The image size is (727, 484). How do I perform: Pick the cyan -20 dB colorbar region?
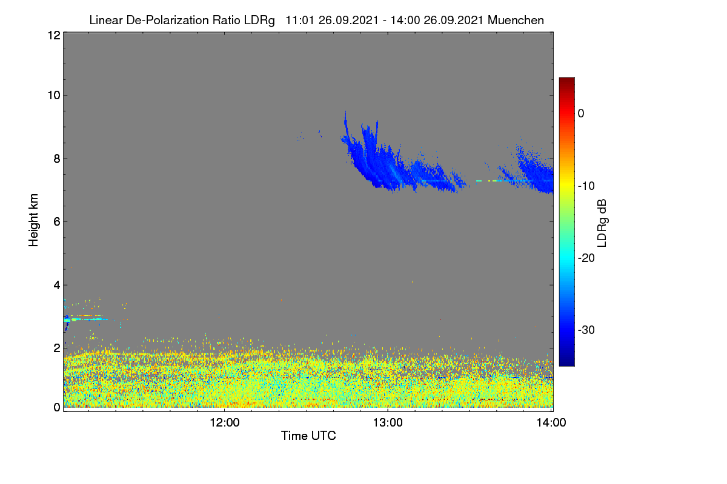(566, 258)
